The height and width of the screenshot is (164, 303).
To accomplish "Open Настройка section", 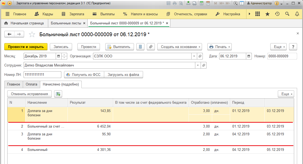I will coord(231,14).
